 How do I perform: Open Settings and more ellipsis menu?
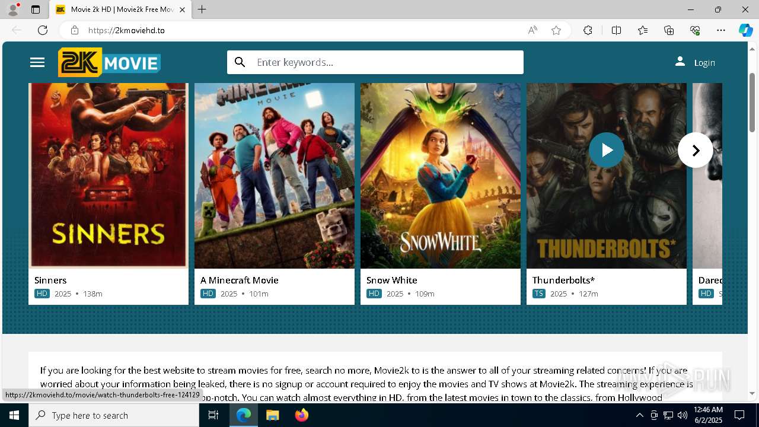721,30
